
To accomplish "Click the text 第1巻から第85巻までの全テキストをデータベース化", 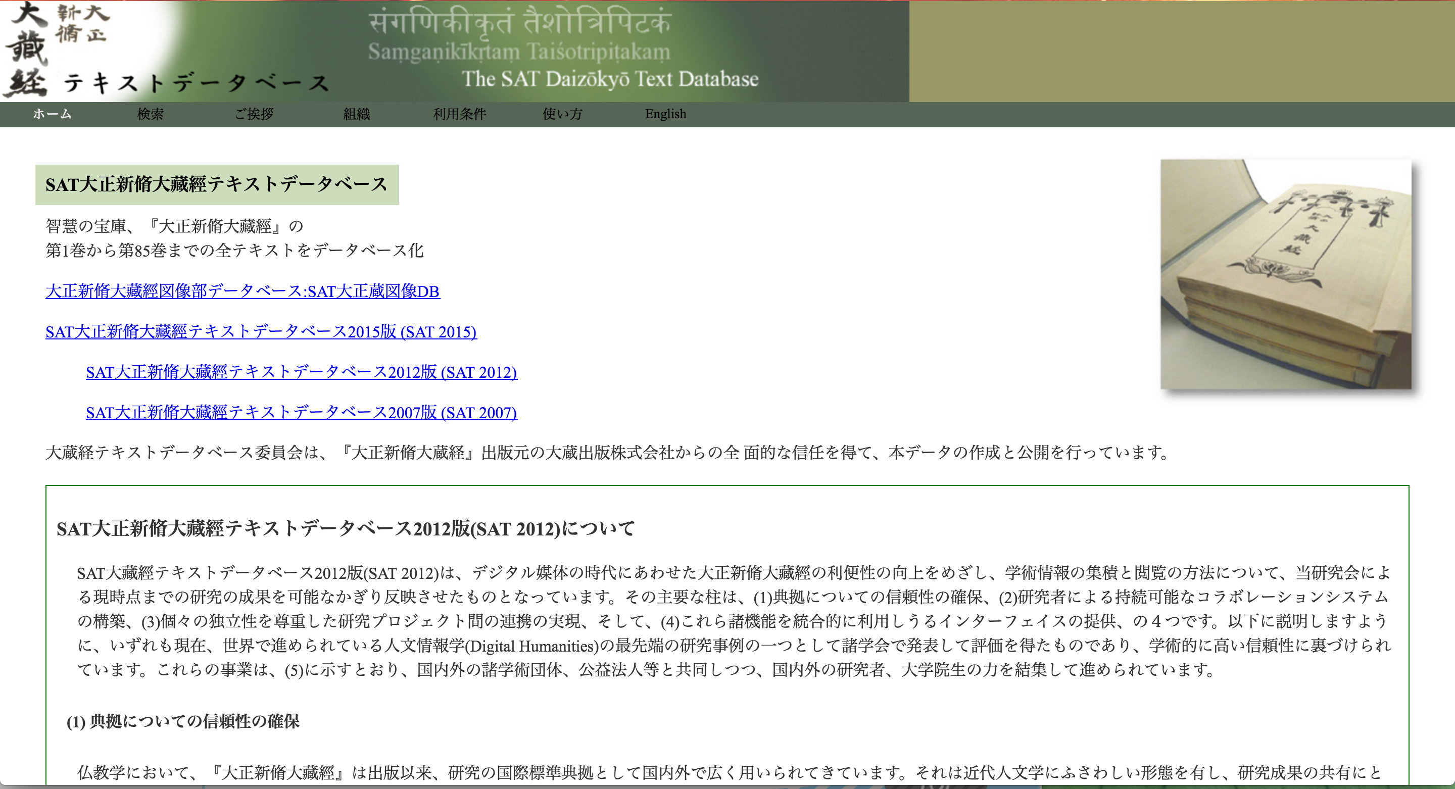I will [234, 250].
